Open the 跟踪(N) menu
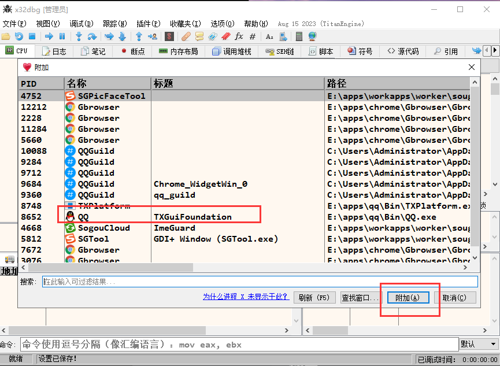The image size is (500, 366). [x=115, y=24]
